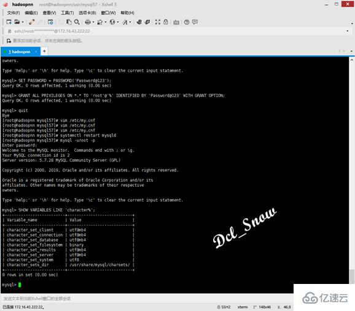Image resolution: width=355 pixels, height=311 pixels.
Task: Open the 文件(F) menu
Action: pos(14,13)
